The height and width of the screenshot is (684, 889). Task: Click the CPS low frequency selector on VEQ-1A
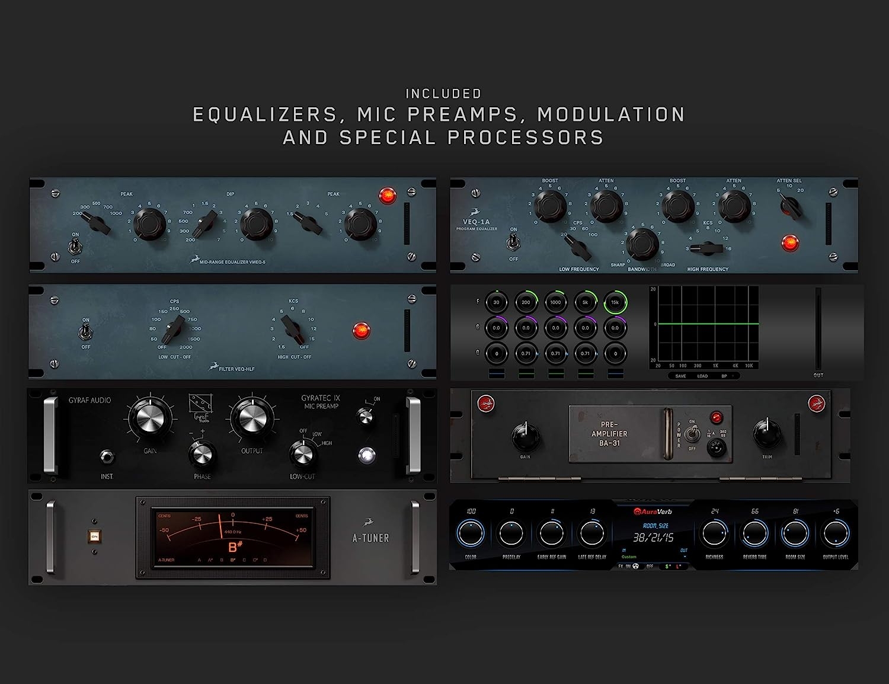[x=577, y=247]
